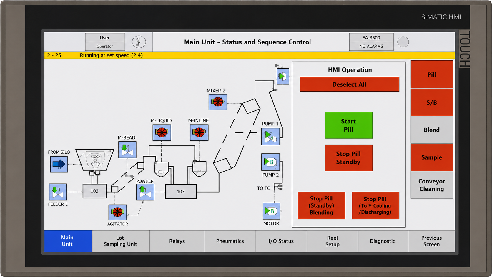
Task: Click the top outlet pump icon above PUMP 1
Action: click(x=283, y=76)
